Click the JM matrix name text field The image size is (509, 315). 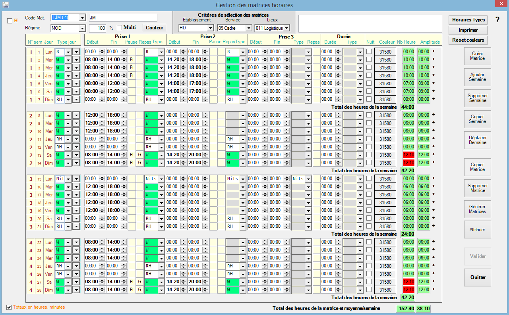click(x=123, y=18)
